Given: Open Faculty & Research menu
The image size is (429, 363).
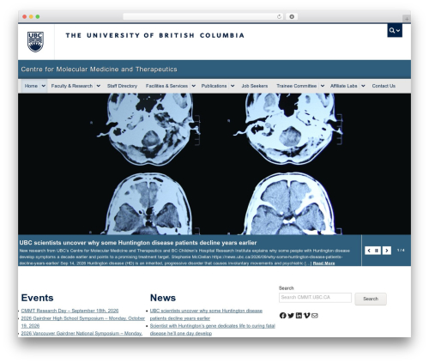Looking at the screenshot, I should pos(72,86).
